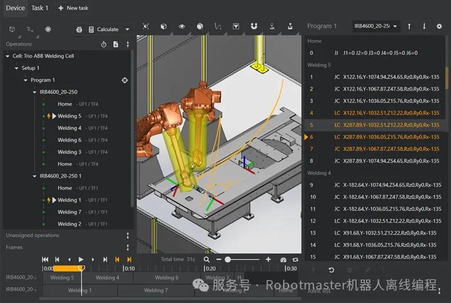Toggle the loop playback icon
The image size is (451, 303).
click(x=295, y=259)
